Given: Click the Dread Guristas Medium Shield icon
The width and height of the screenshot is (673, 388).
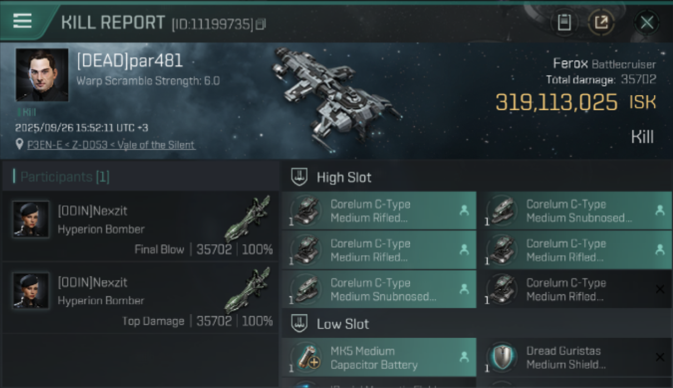Looking at the screenshot, I should click(502, 357).
